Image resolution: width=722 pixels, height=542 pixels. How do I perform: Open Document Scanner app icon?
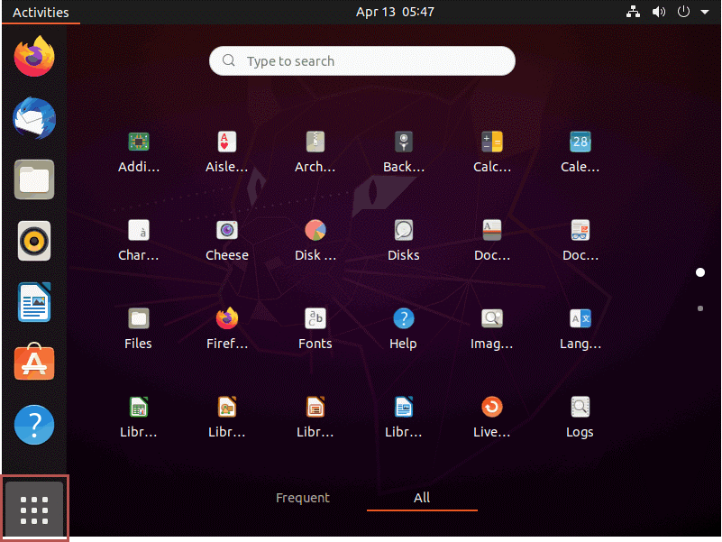(x=492, y=241)
